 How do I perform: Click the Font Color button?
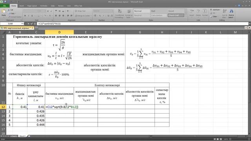50,16
